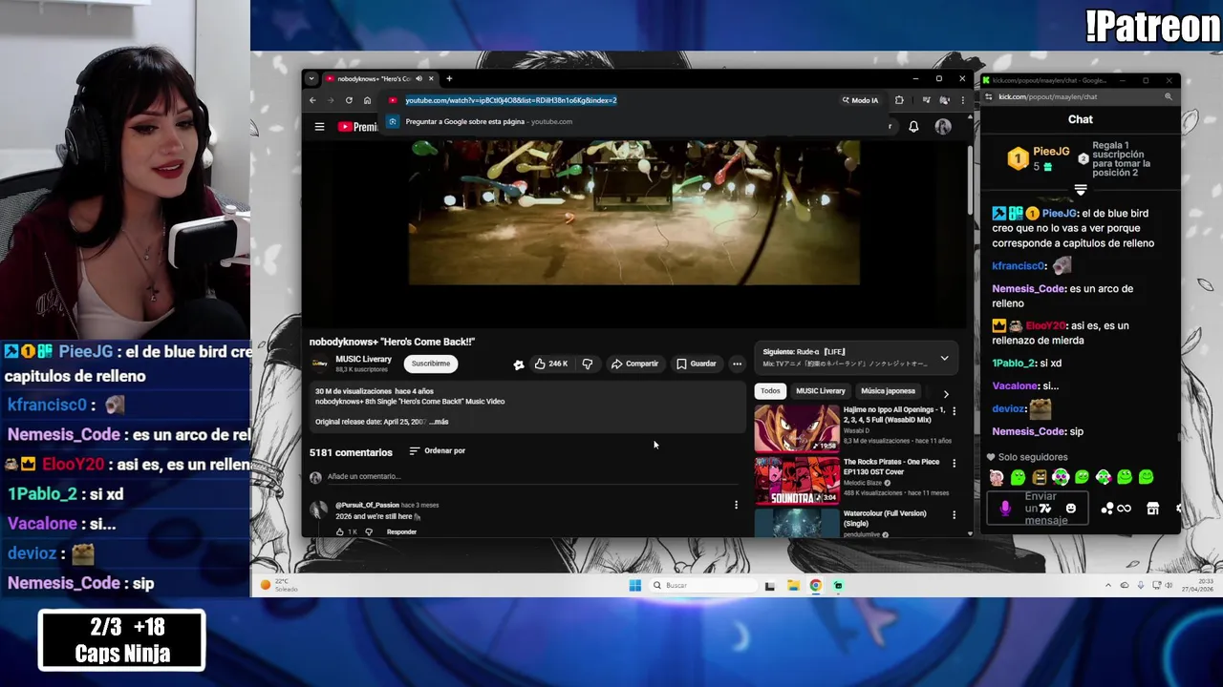Open YouTube account avatar

point(943,126)
